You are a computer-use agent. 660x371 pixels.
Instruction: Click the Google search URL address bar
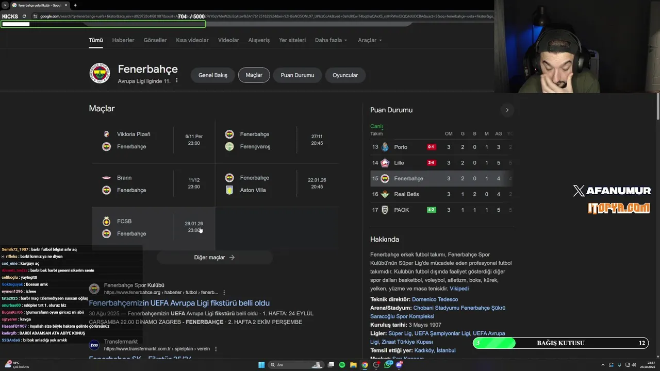[266, 16]
